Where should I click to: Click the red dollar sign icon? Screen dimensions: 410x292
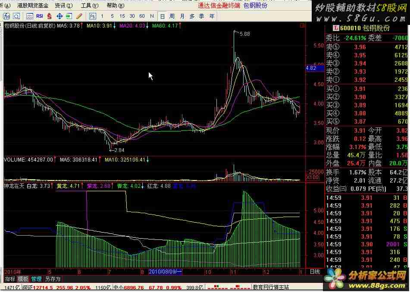click(x=50, y=16)
